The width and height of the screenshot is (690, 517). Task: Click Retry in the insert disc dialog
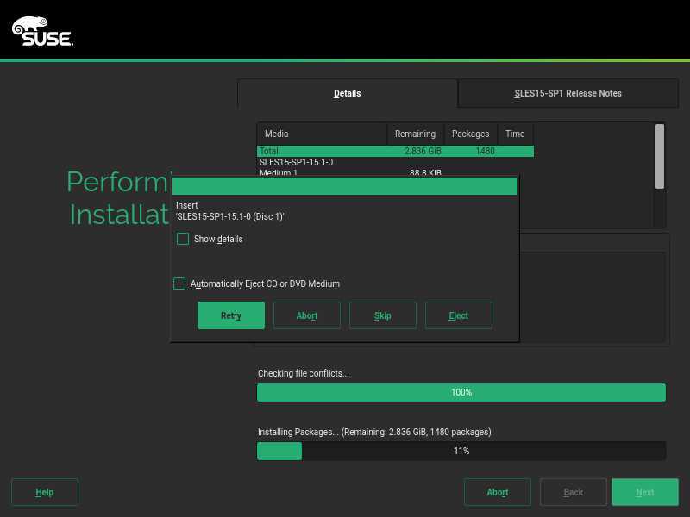tap(231, 315)
